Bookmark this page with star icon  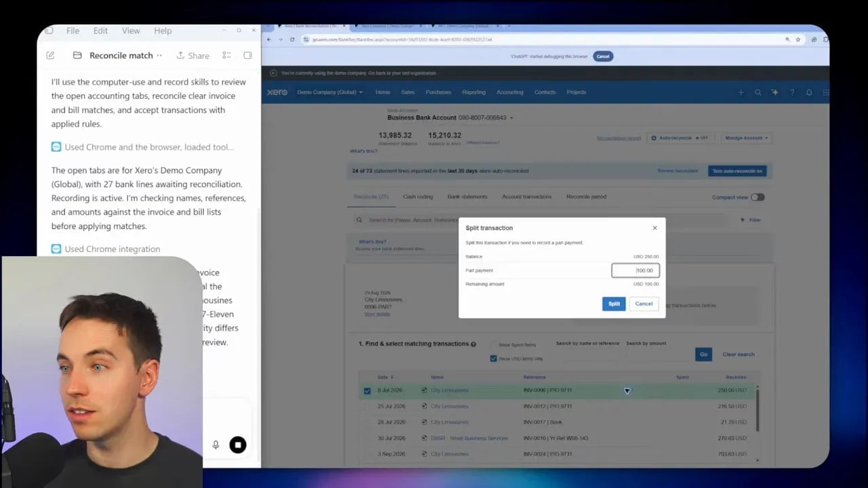798,39
